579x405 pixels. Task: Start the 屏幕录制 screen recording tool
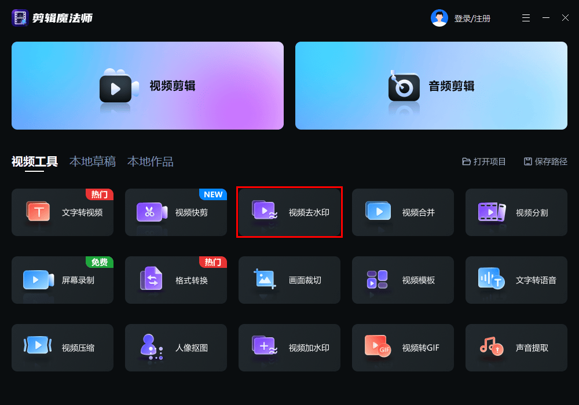click(x=63, y=280)
